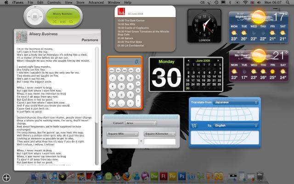Click the Bluetooth icon in menu bar
Image resolution: width=294 pixels, height=184 pixels.
click(x=230, y=2)
